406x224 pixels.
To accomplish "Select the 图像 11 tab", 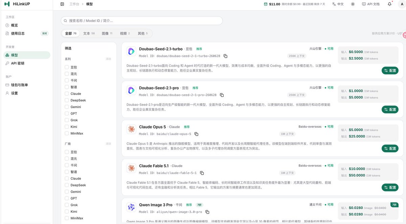I will point(107,33).
